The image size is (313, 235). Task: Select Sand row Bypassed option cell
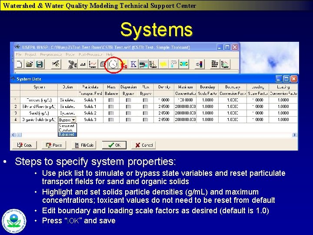pyautogui.click(x=67, y=113)
